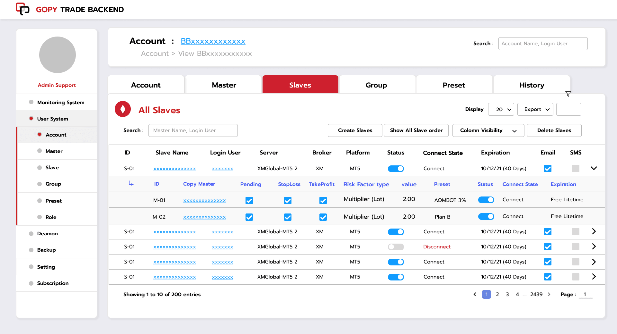Go to next page using right arrow icon
This screenshot has width=617, height=334.
coord(549,294)
